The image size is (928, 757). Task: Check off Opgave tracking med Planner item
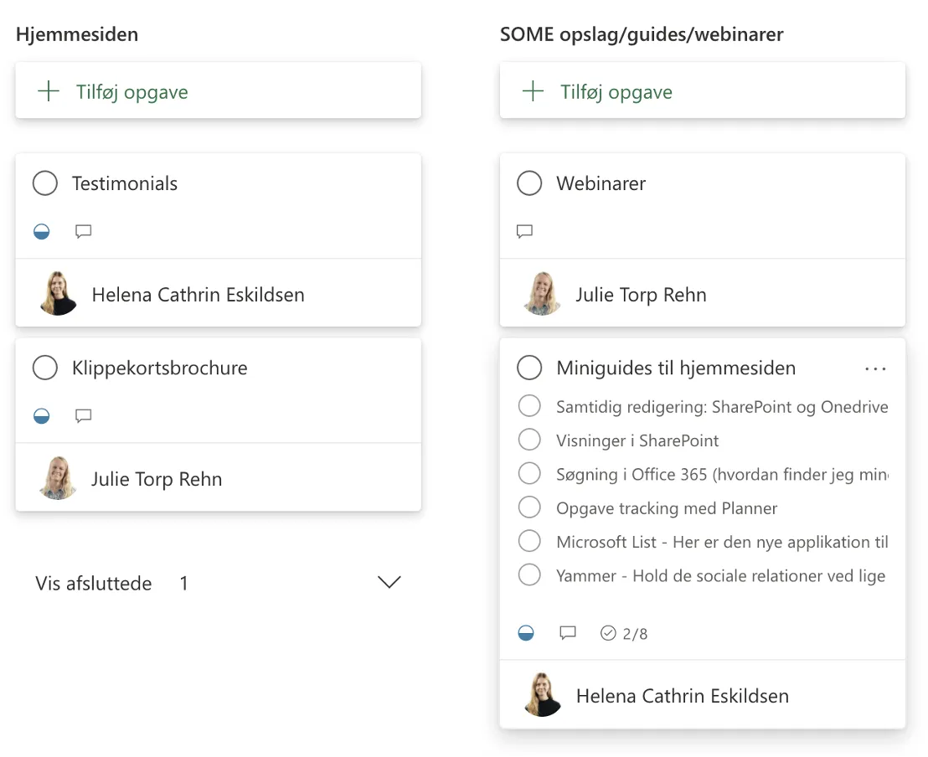coord(529,507)
